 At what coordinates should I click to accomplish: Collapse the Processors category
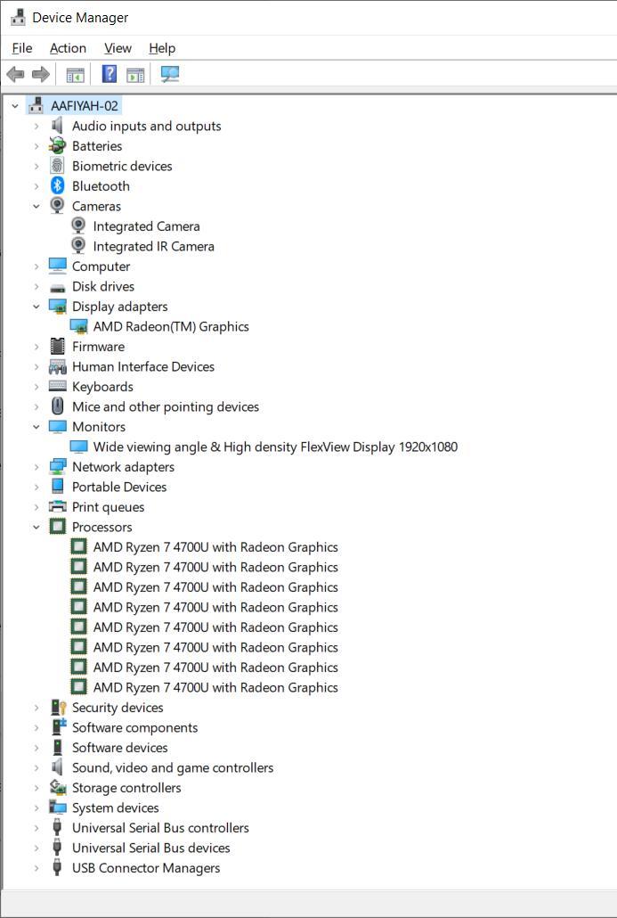pos(37,527)
